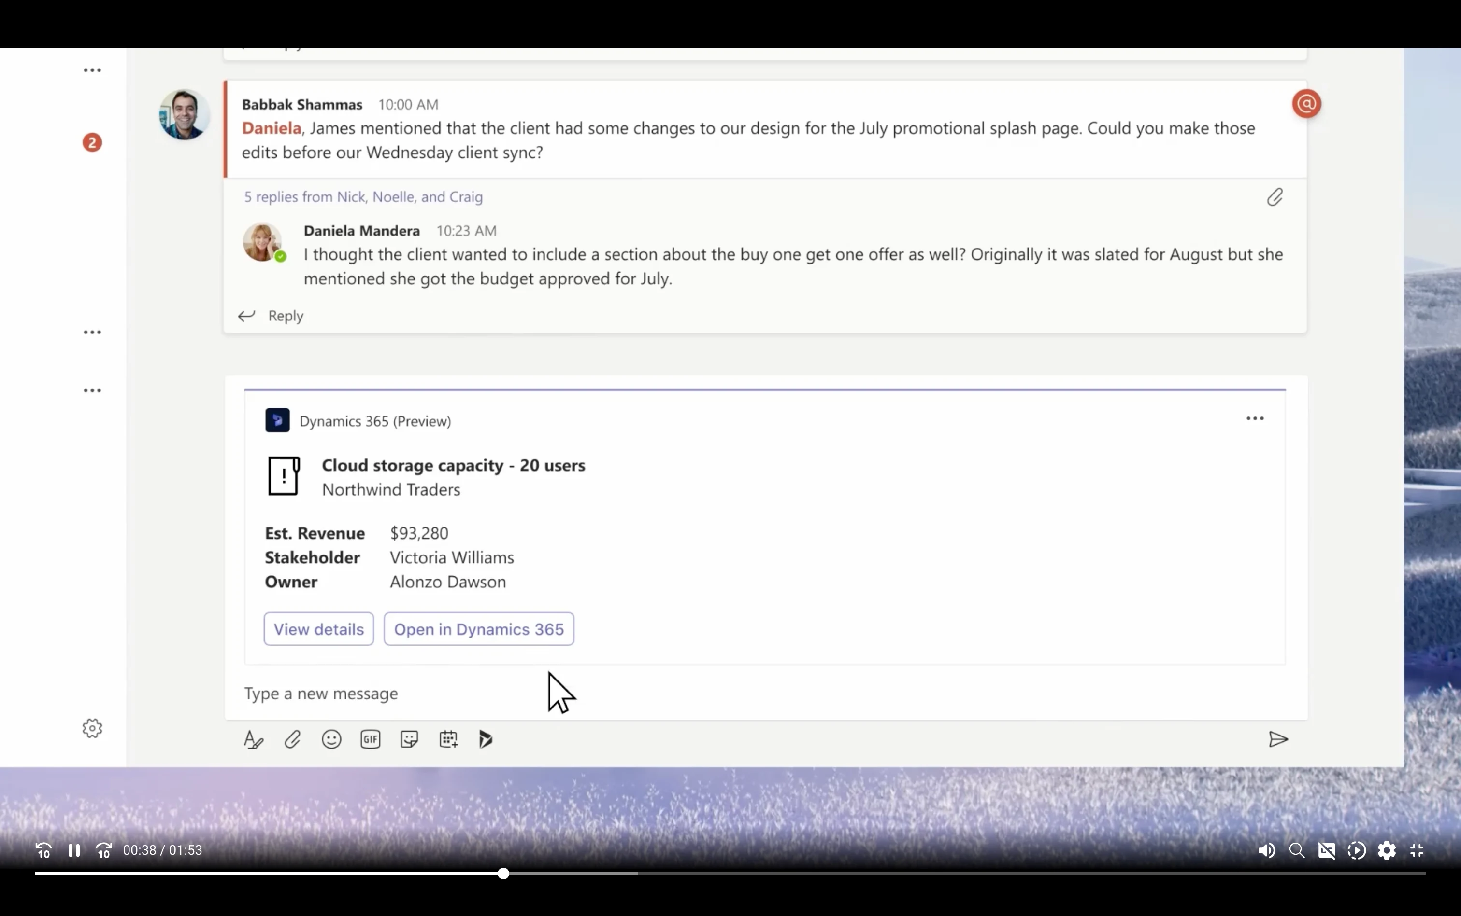Open Teams settings gear in sidebar

(x=92, y=728)
